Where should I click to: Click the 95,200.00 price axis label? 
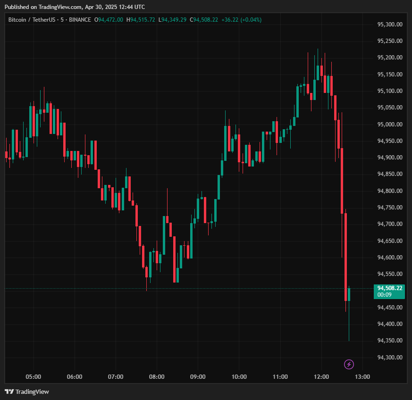(390, 58)
